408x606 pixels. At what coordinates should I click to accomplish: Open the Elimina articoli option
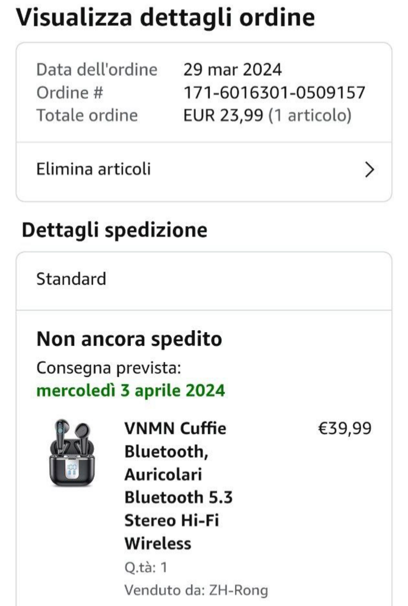[x=94, y=169]
